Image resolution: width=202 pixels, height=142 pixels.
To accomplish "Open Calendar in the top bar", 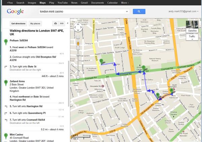I will point(112,3).
